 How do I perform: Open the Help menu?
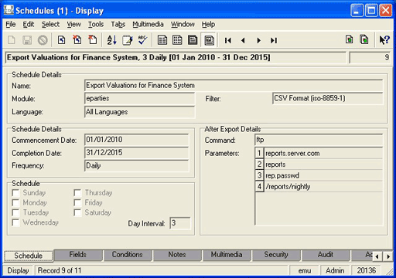click(208, 24)
